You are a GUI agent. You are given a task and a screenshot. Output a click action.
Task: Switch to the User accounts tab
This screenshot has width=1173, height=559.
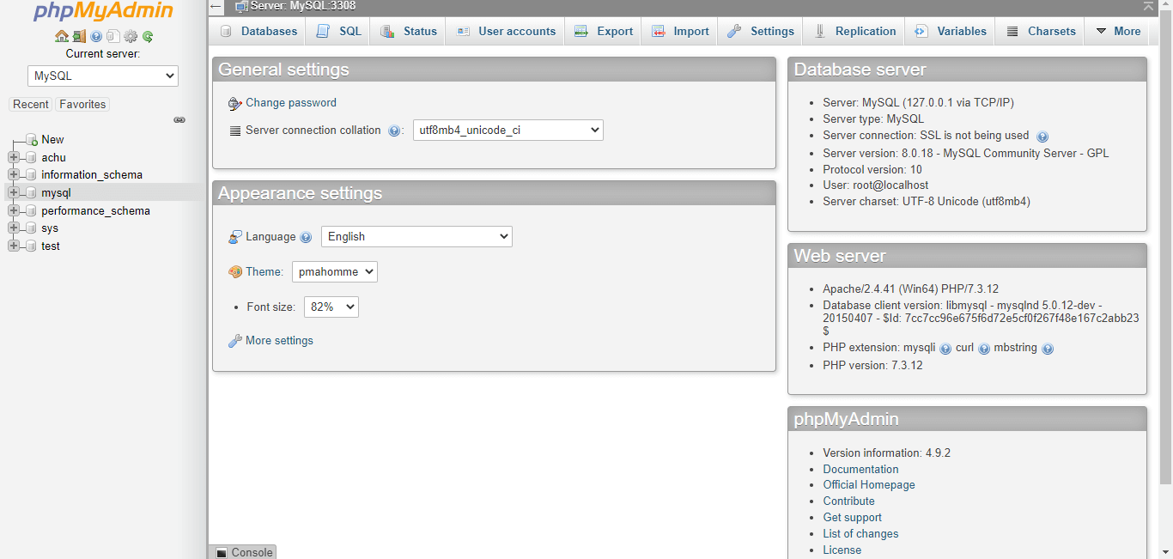[507, 32]
